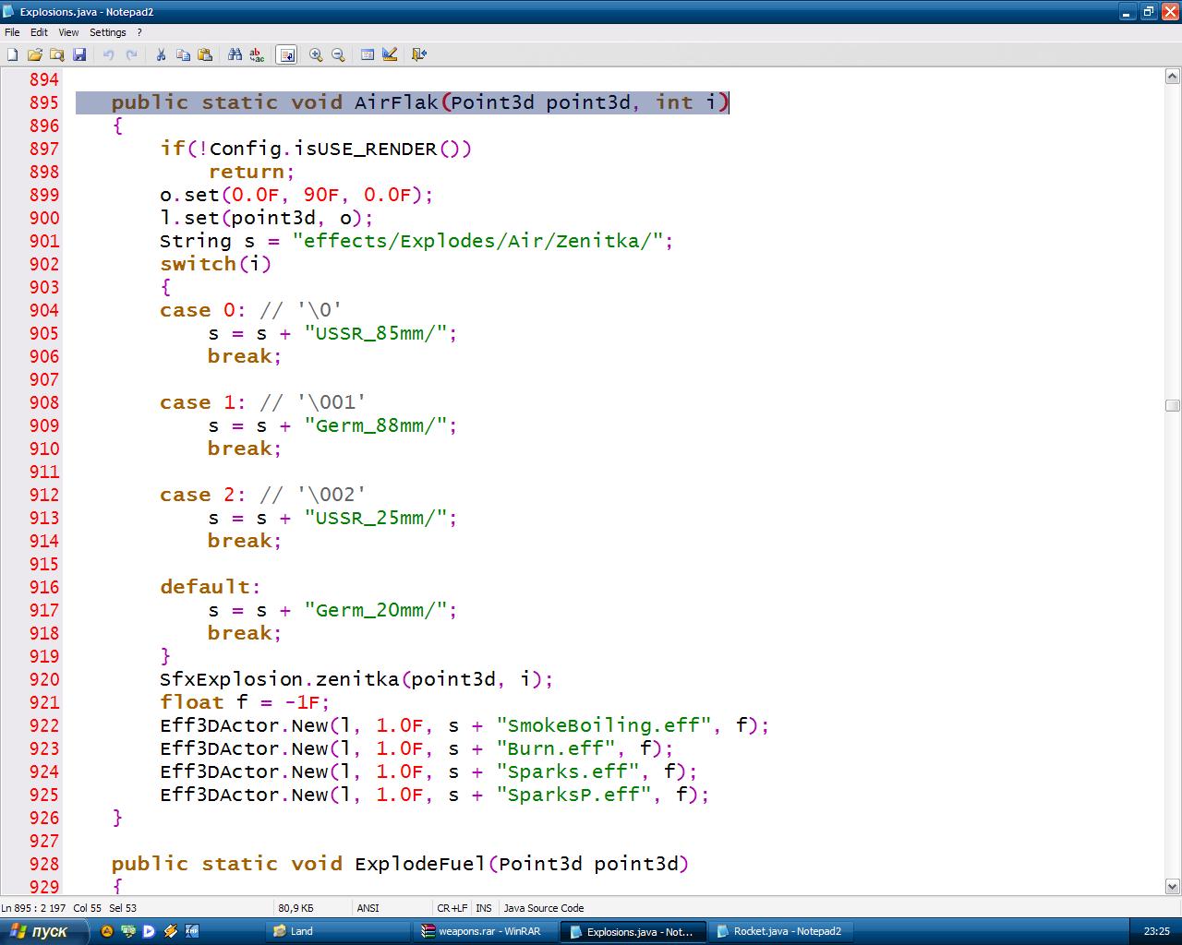Click the default keyword on line 916
The image size is (1182, 945).
(205, 587)
